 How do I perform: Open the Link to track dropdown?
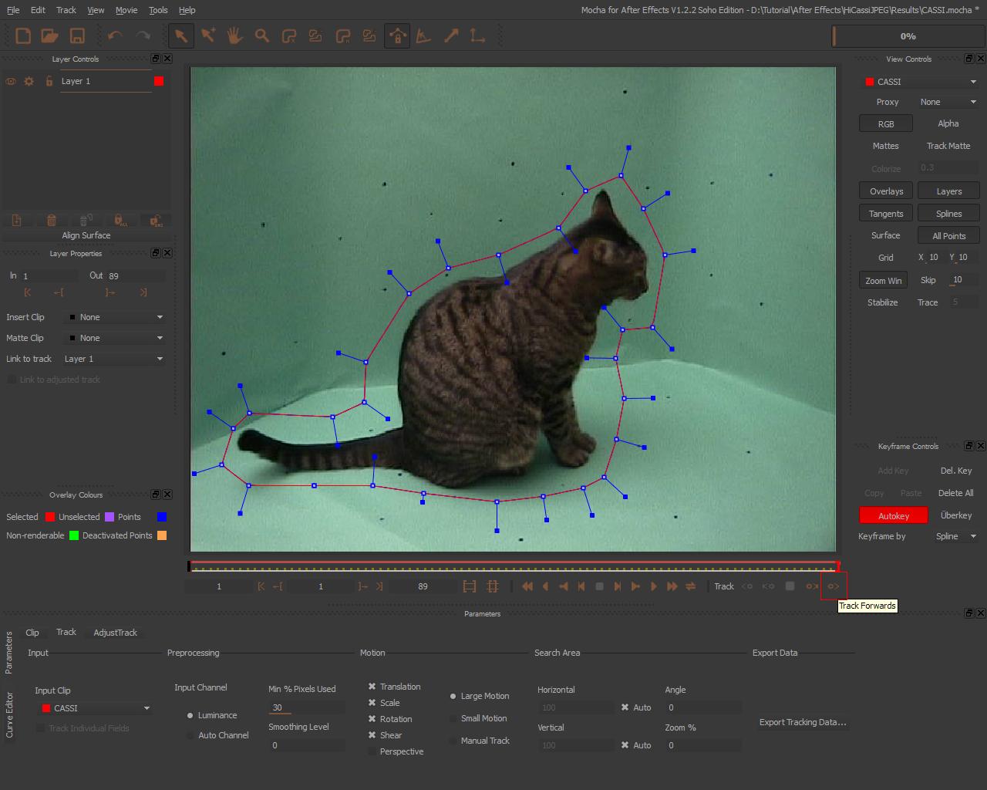(114, 359)
